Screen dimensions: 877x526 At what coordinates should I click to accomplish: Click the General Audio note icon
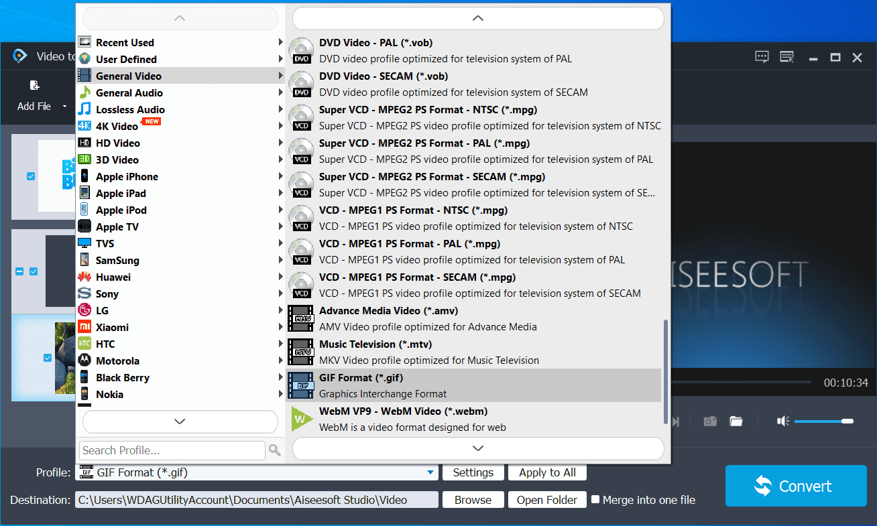pos(84,92)
